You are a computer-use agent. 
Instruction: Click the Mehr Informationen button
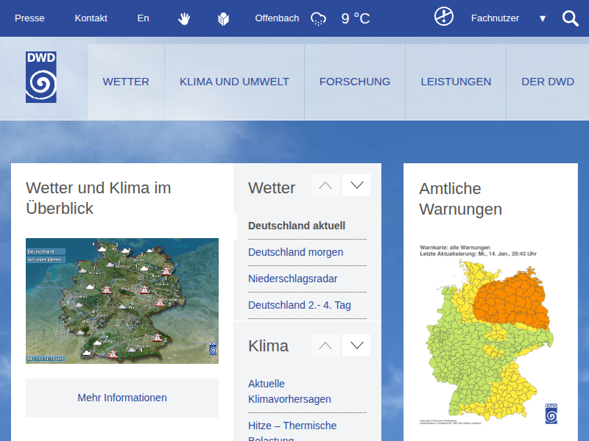pos(122,398)
